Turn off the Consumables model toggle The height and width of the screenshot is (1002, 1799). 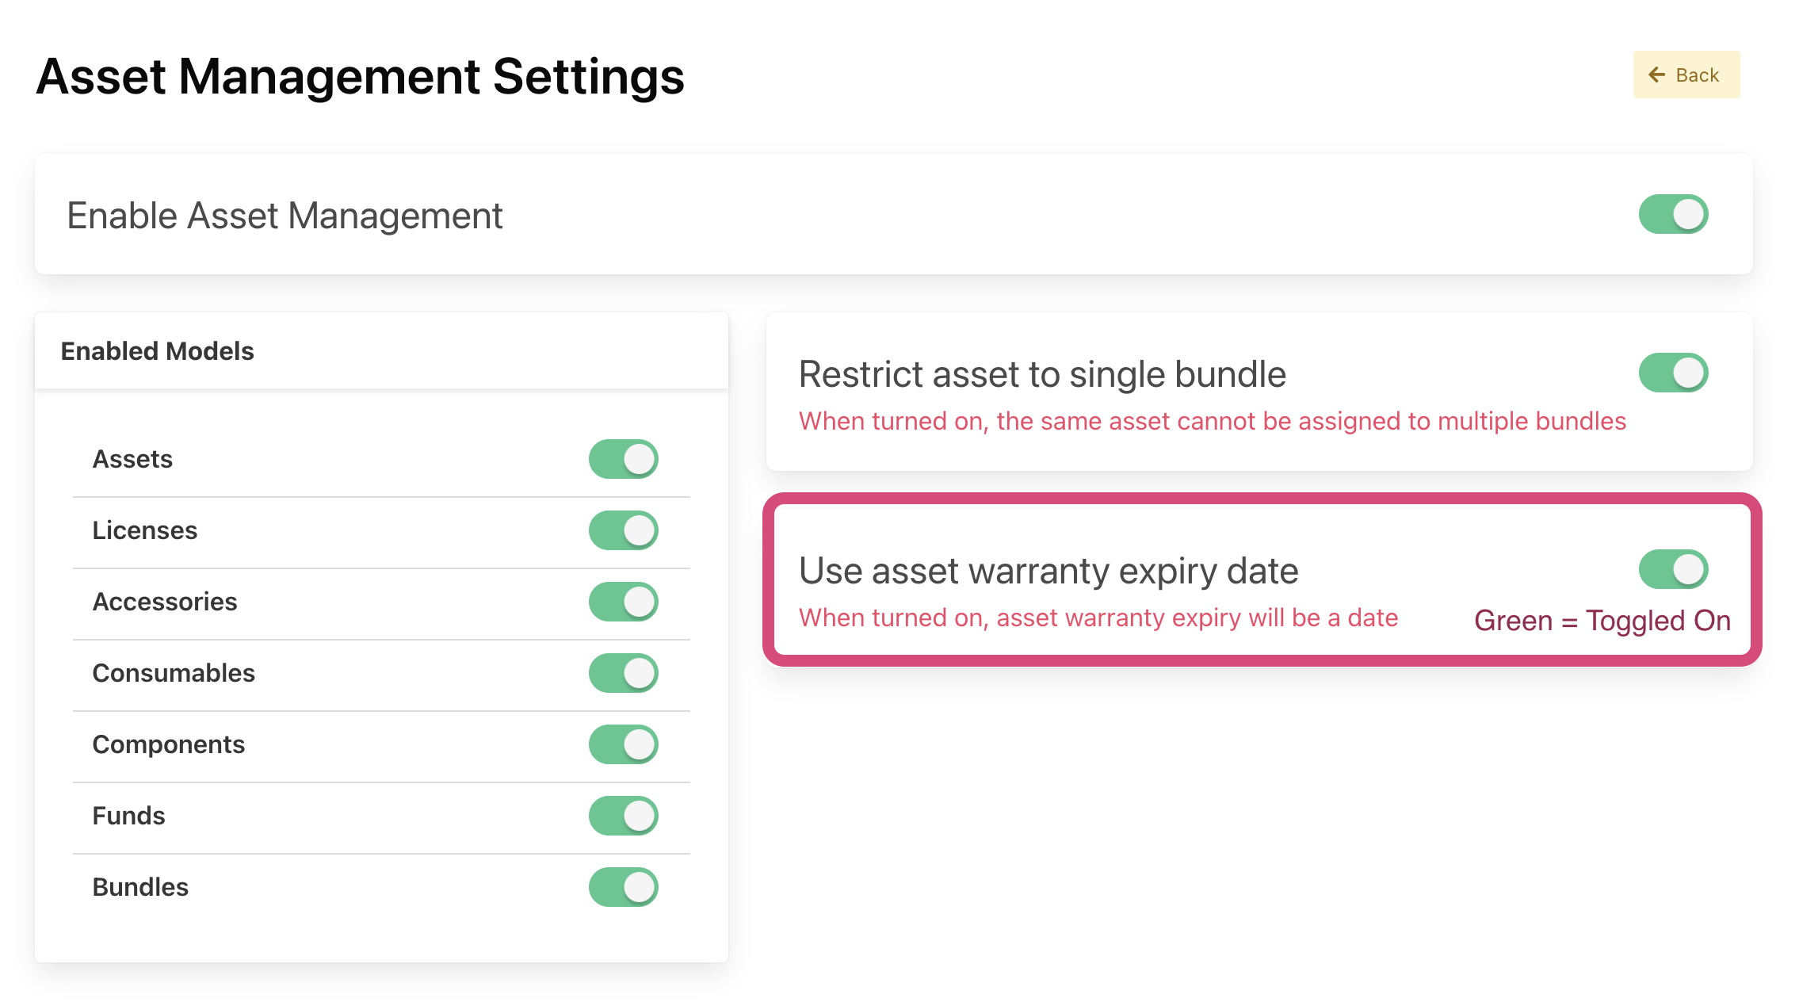pos(623,673)
